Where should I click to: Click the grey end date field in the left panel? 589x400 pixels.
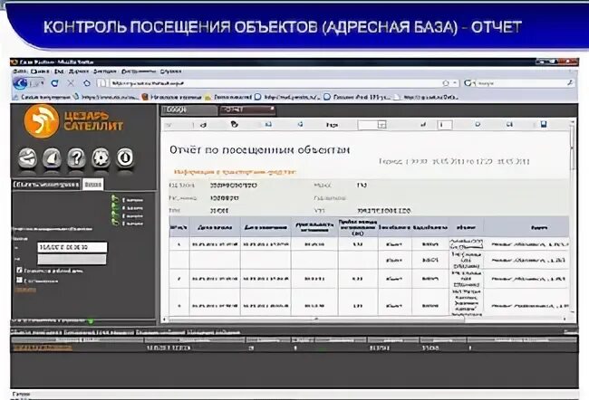[72, 259]
